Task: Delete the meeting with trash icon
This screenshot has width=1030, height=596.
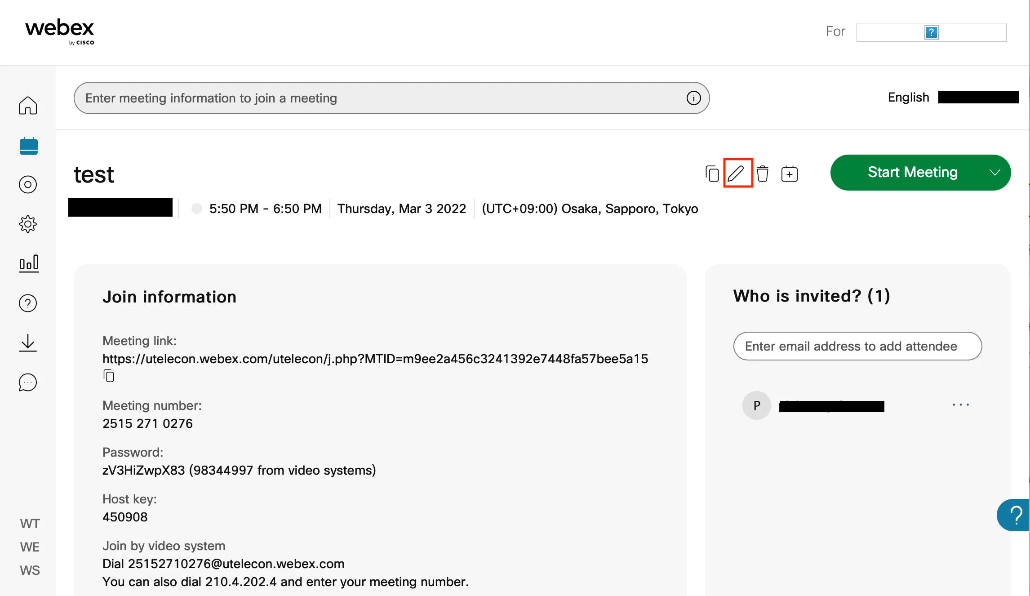Action: tap(763, 173)
